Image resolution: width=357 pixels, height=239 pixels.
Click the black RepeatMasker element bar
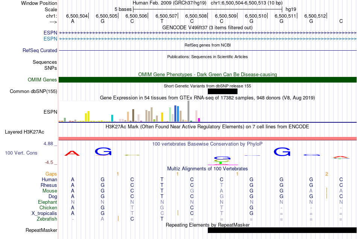pyautogui.click(x=282, y=230)
